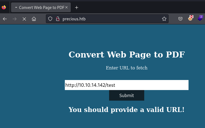Image resolution: width=205 pixels, height=128 pixels.
Task: Close the Convert Web Page to PDF tab
Action: pos(66,8)
